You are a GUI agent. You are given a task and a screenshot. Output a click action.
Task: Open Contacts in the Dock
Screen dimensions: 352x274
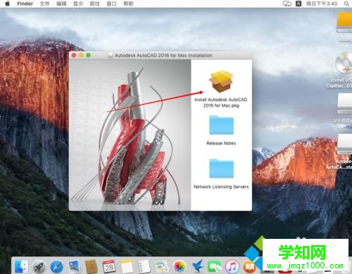pos(92,266)
